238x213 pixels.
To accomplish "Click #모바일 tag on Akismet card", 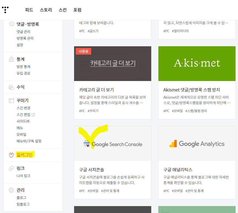I will 177,111.
